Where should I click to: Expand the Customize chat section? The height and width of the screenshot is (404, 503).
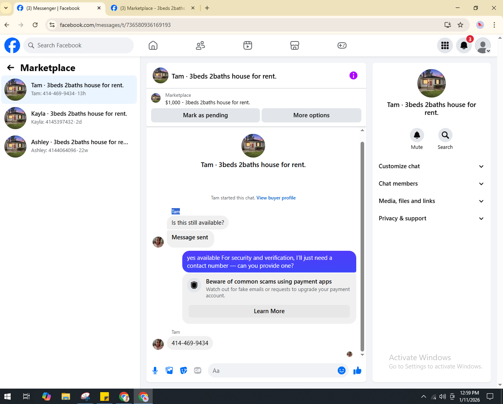[x=431, y=166]
